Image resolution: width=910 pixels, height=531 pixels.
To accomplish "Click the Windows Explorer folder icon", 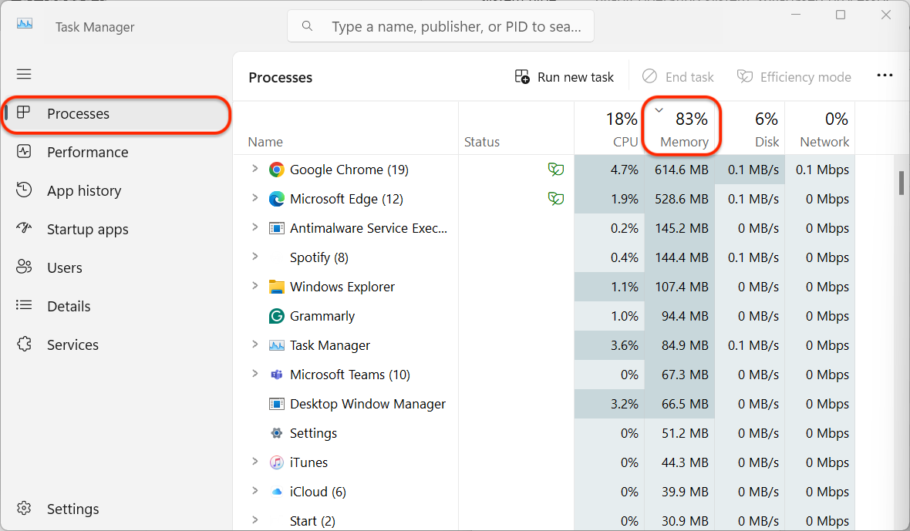I will [x=277, y=287].
